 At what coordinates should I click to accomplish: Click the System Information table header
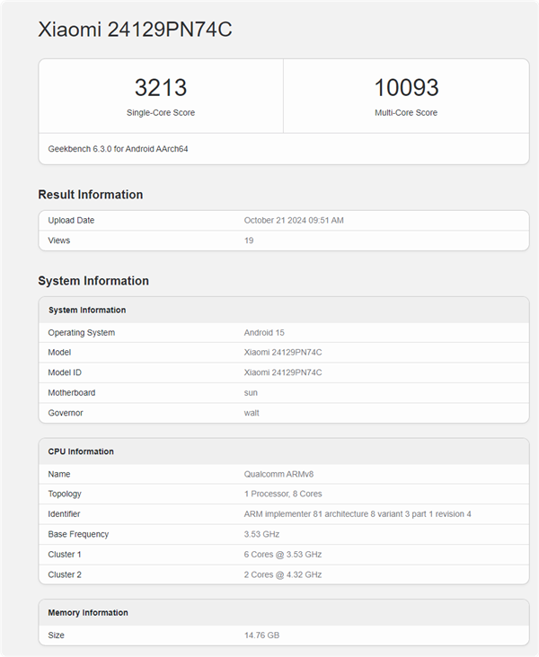pos(87,311)
